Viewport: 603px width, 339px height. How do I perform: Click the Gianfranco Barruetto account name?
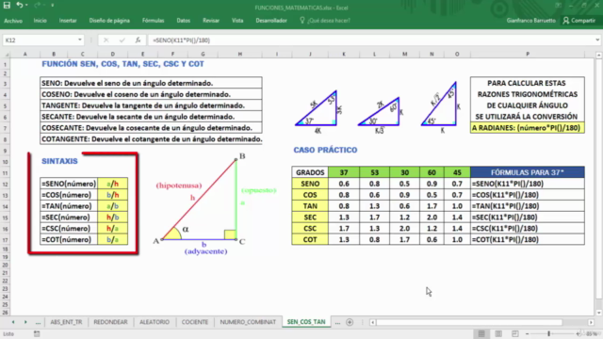pos(530,21)
